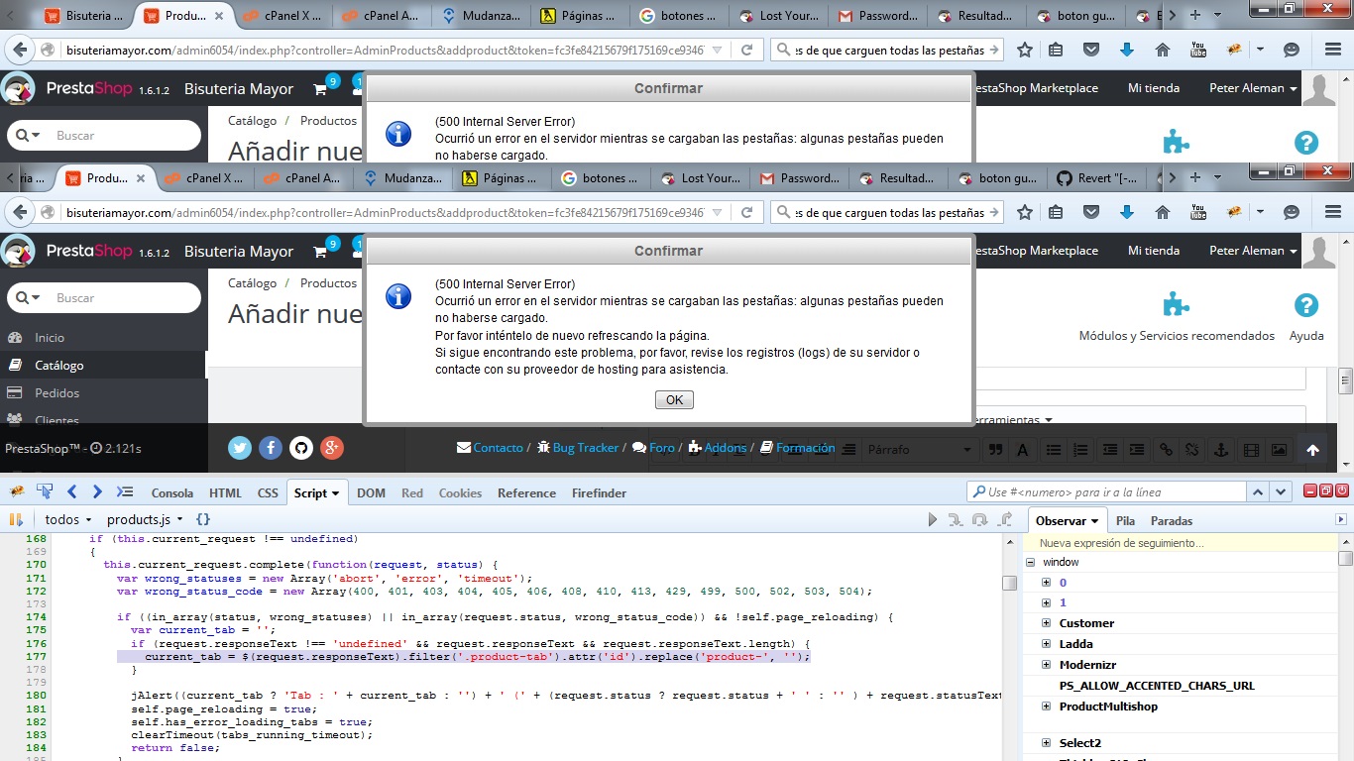
Task: Switch to the Pila side panel tab
Action: pyautogui.click(x=1125, y=520)
